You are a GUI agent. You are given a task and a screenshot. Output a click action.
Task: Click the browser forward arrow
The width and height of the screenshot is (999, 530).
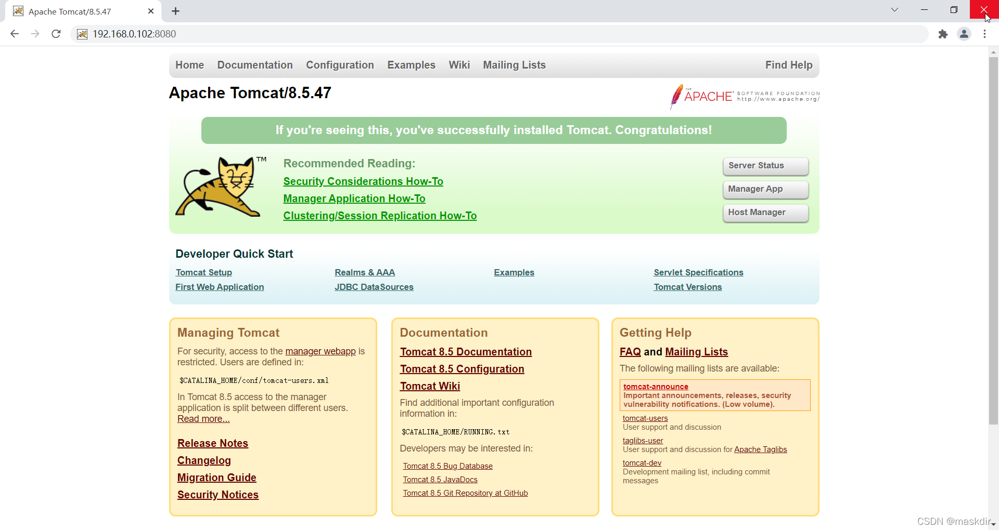click(x=35, y=34)
